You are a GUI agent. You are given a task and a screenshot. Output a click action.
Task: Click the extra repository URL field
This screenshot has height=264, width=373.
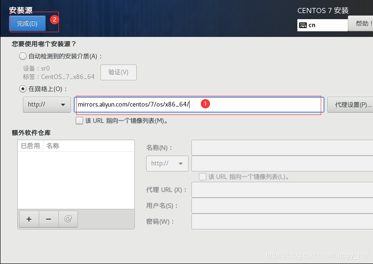[x=282, y=163]
